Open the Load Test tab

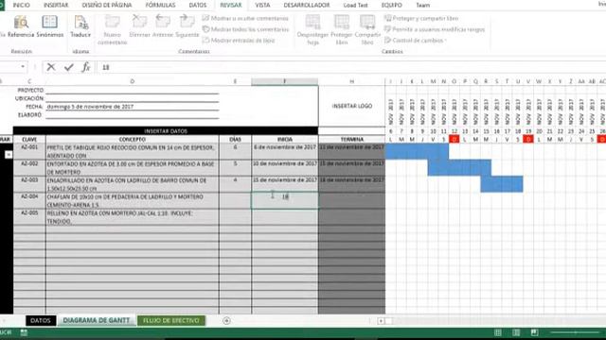(355, 5)
